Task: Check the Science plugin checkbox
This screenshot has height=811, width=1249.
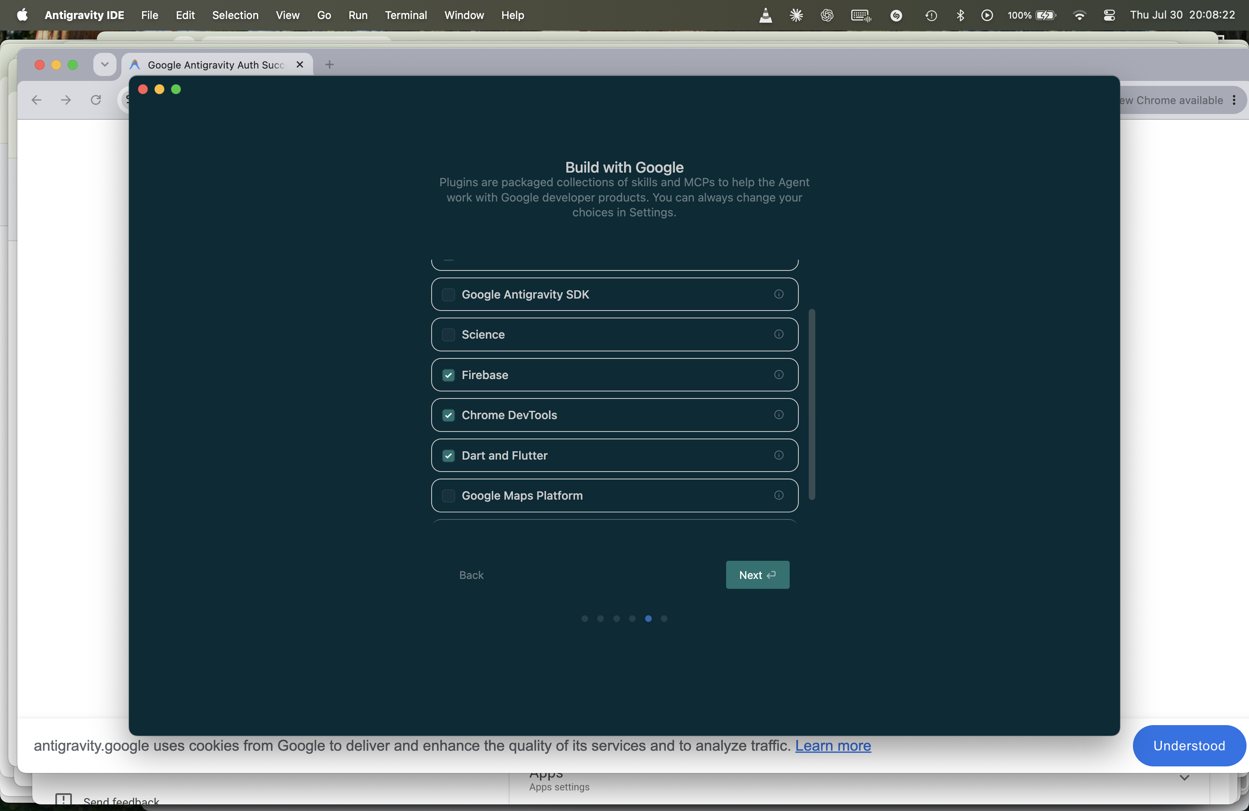Action: tap(448, 334)
